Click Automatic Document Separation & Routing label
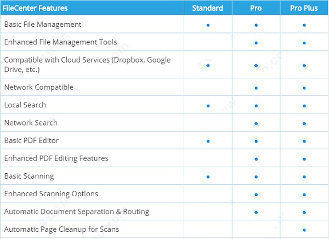 76,212
